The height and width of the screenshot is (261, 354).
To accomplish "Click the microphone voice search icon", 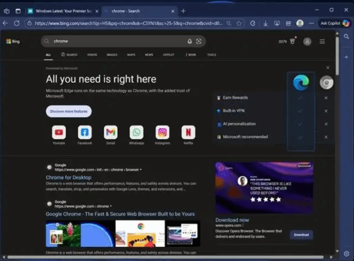I will 190,41.
